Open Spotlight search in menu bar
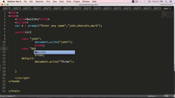The width and height of the screenshot is (175, 98). [166, 1]
